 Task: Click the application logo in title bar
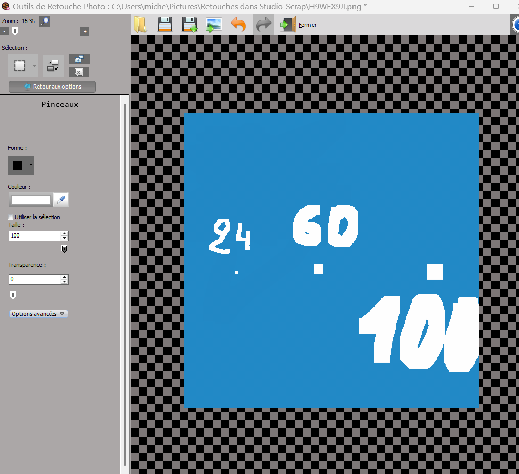tap(5, 6)
